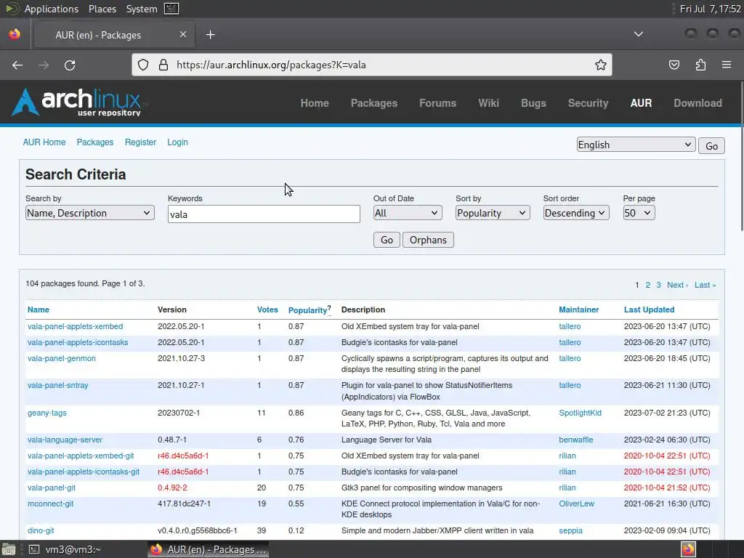Open Bugs in the navbar
The width and height of the screenshot is (744, 558).
pyautogui.click(x=533, y=103)
